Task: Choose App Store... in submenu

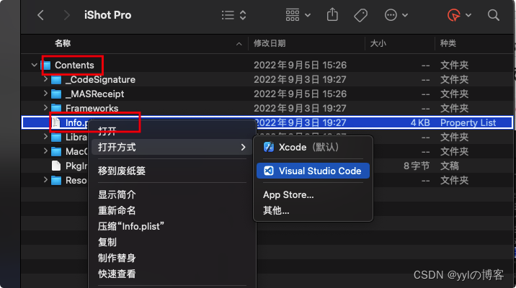Action: pyautogui.click(x=313, y=194)
